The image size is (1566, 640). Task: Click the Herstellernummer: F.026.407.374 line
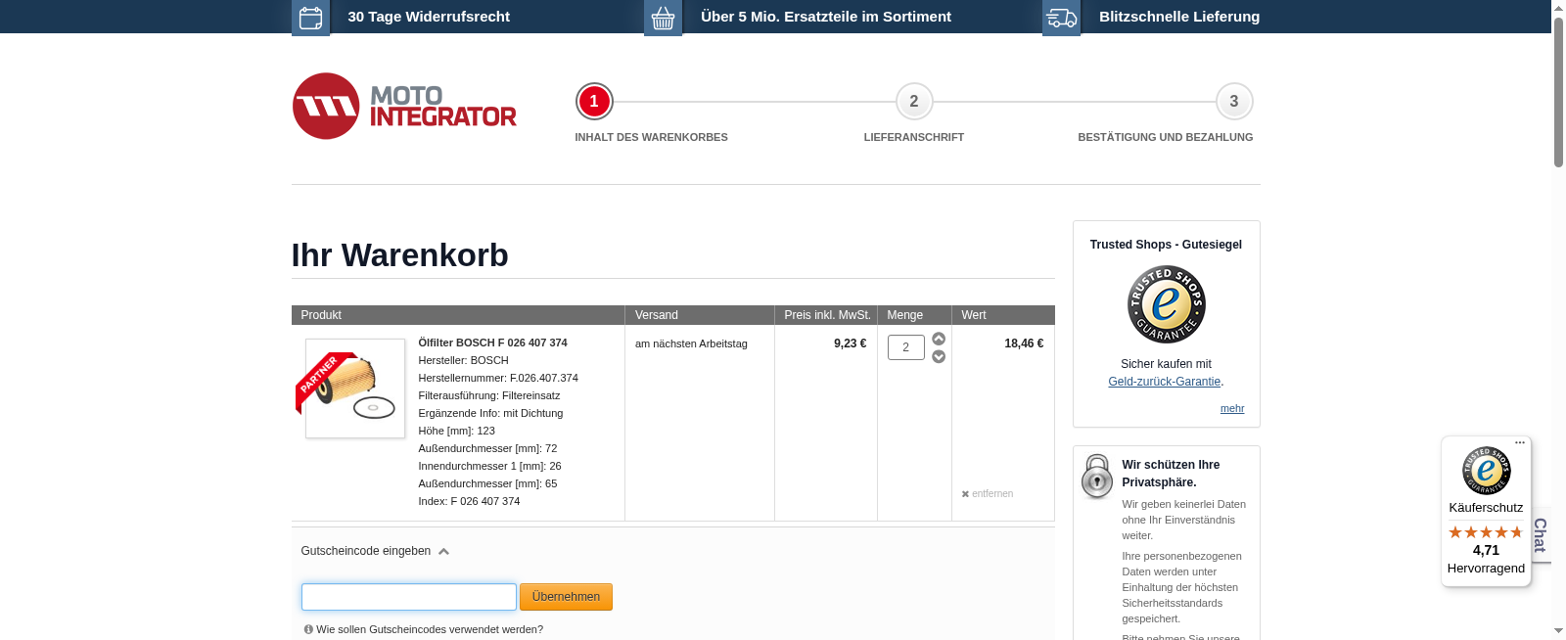[x=498, y=378]
